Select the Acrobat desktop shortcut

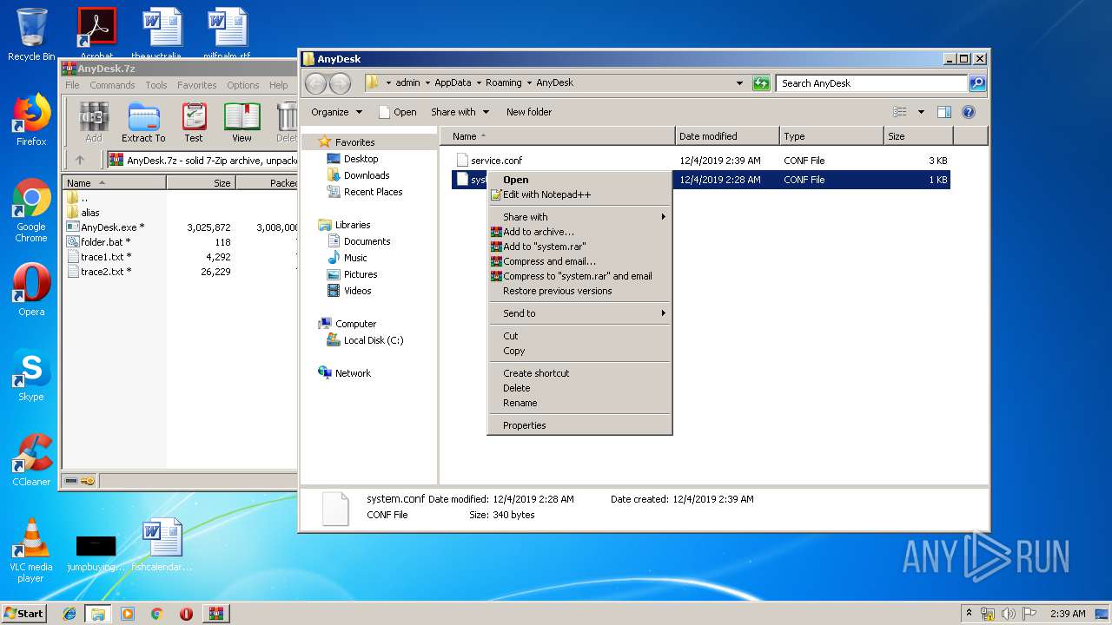(x=96, y=33)
